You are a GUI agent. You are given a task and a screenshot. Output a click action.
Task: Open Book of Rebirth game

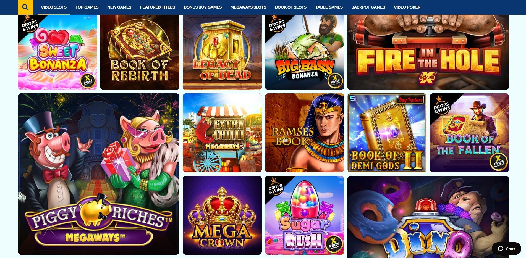[140, 52]
